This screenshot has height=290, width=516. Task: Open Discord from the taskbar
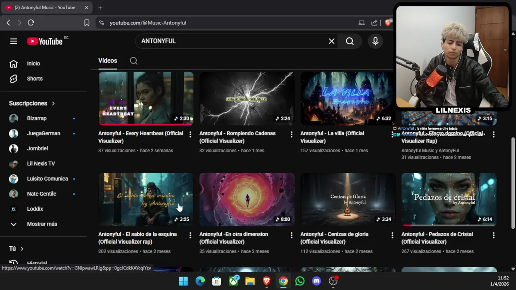coord(316,281)
